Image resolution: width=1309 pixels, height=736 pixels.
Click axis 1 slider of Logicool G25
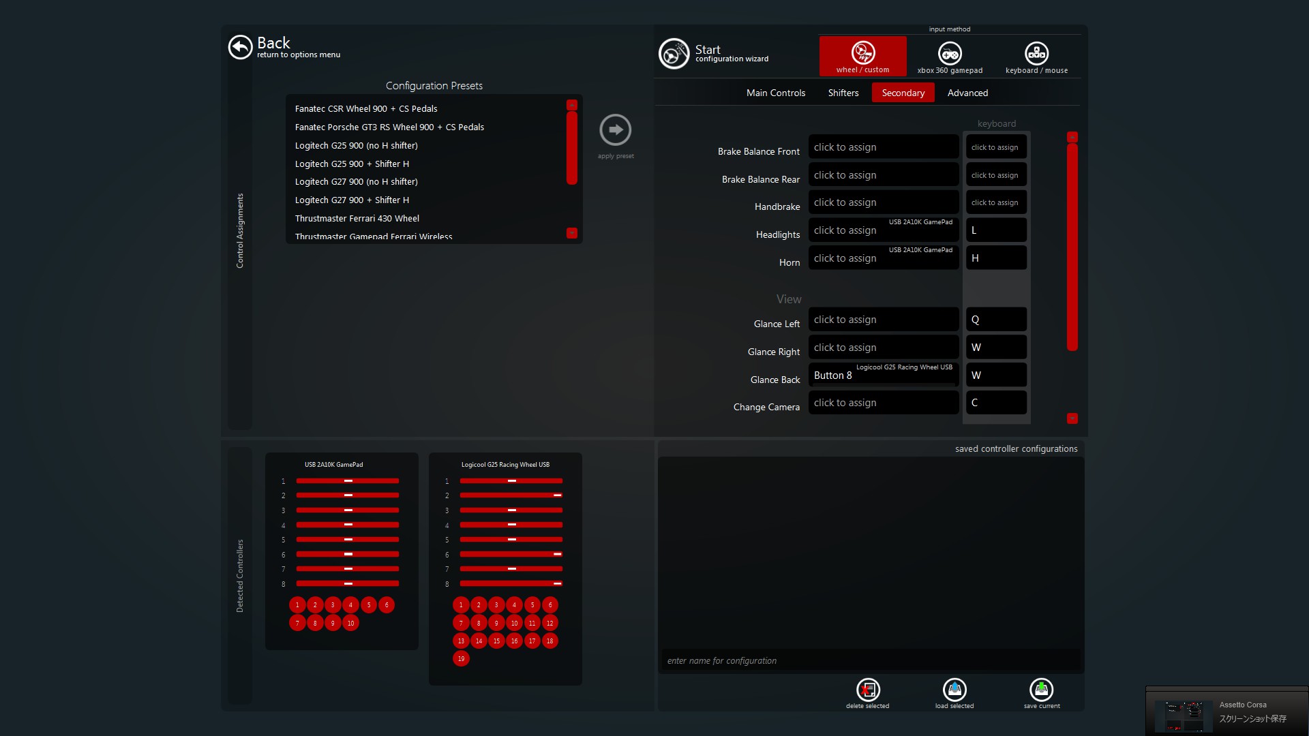pos(511,481)
